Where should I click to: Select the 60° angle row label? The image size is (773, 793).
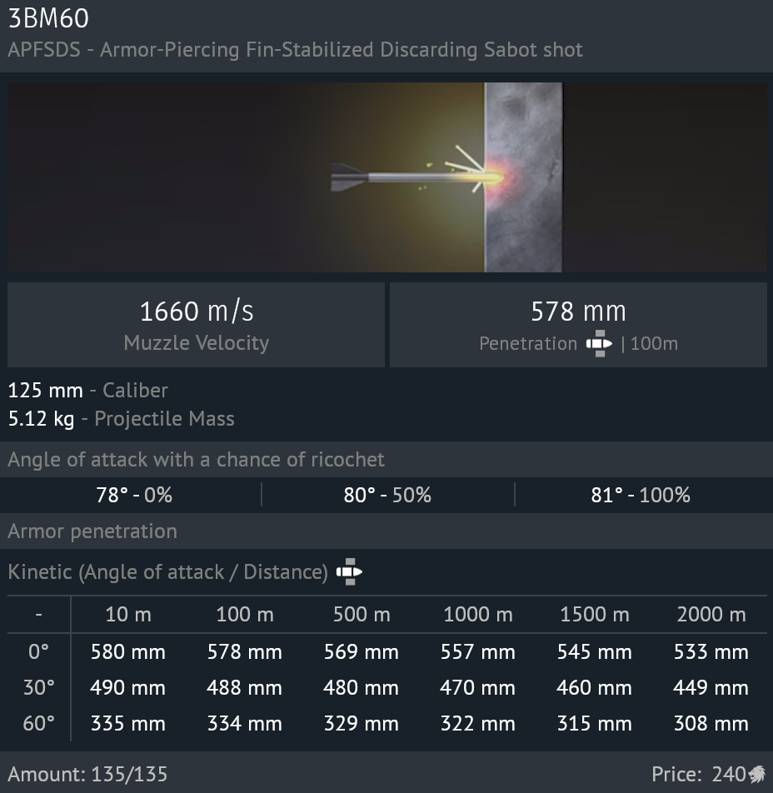point(38,723)
